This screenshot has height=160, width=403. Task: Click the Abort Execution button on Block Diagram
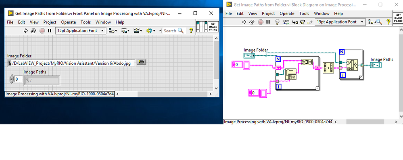261,22
